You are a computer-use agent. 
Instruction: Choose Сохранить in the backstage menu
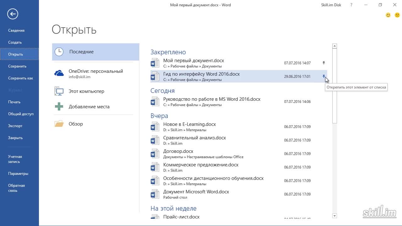tap(19, 66)
